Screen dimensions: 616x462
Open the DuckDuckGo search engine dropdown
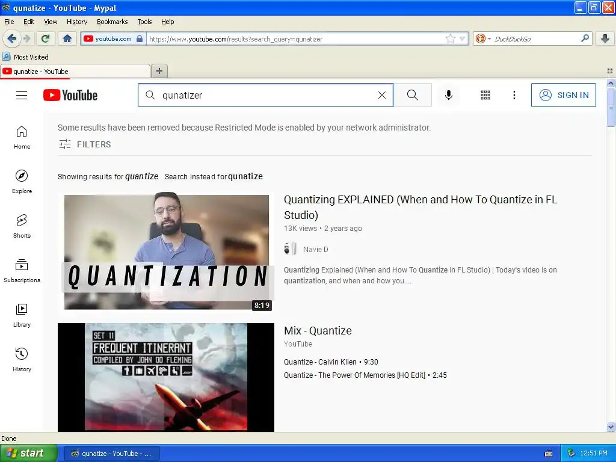coord(484,38)
